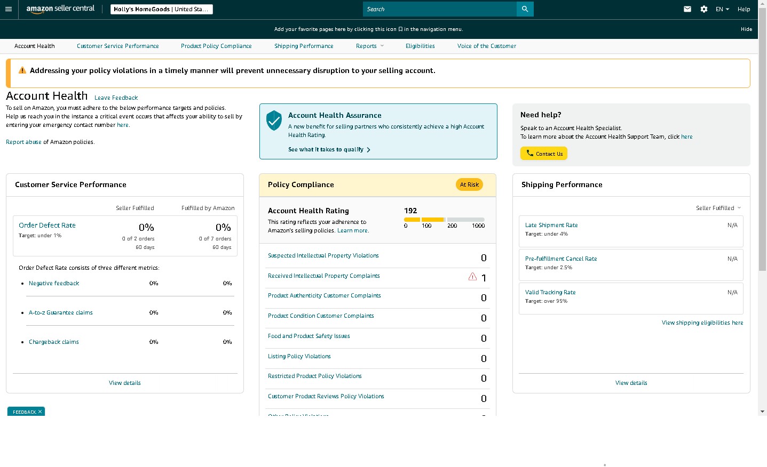Click the '0 of 2 orders' text
Screen dimensions: 767x467
pos(138,239)
